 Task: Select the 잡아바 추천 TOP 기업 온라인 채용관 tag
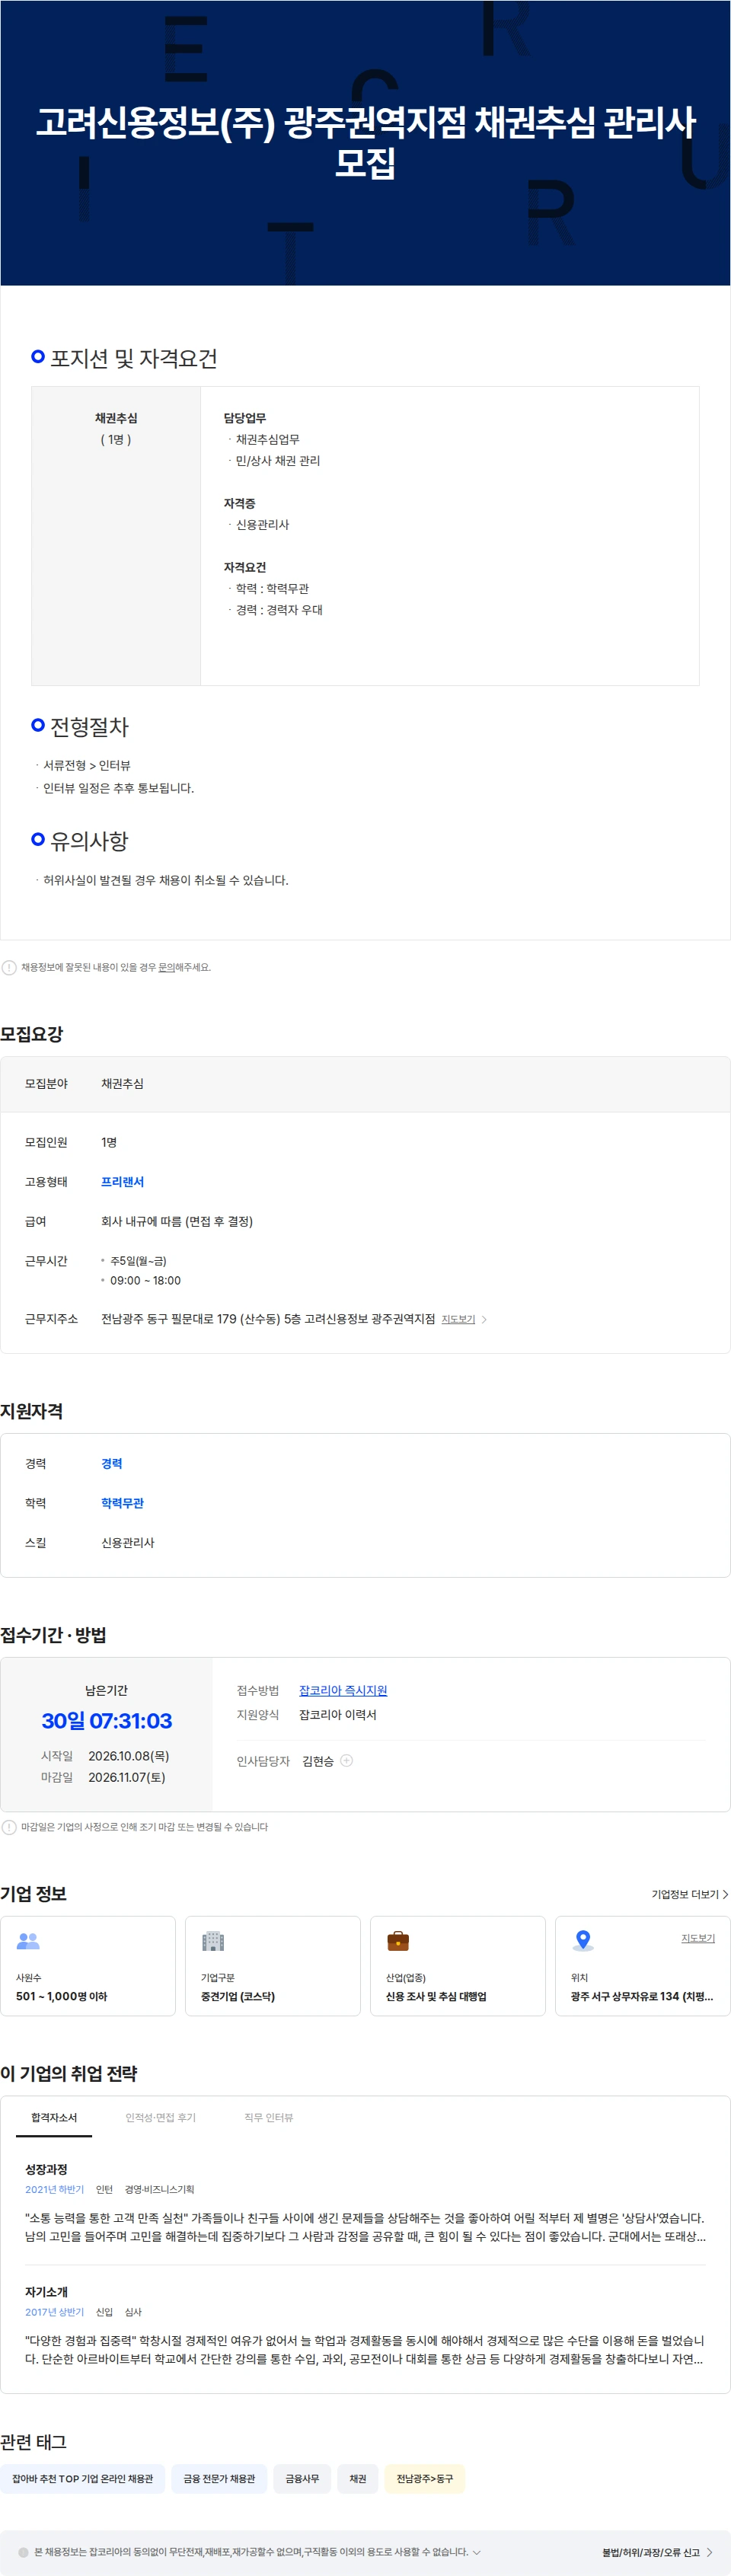pos(82,2478)
